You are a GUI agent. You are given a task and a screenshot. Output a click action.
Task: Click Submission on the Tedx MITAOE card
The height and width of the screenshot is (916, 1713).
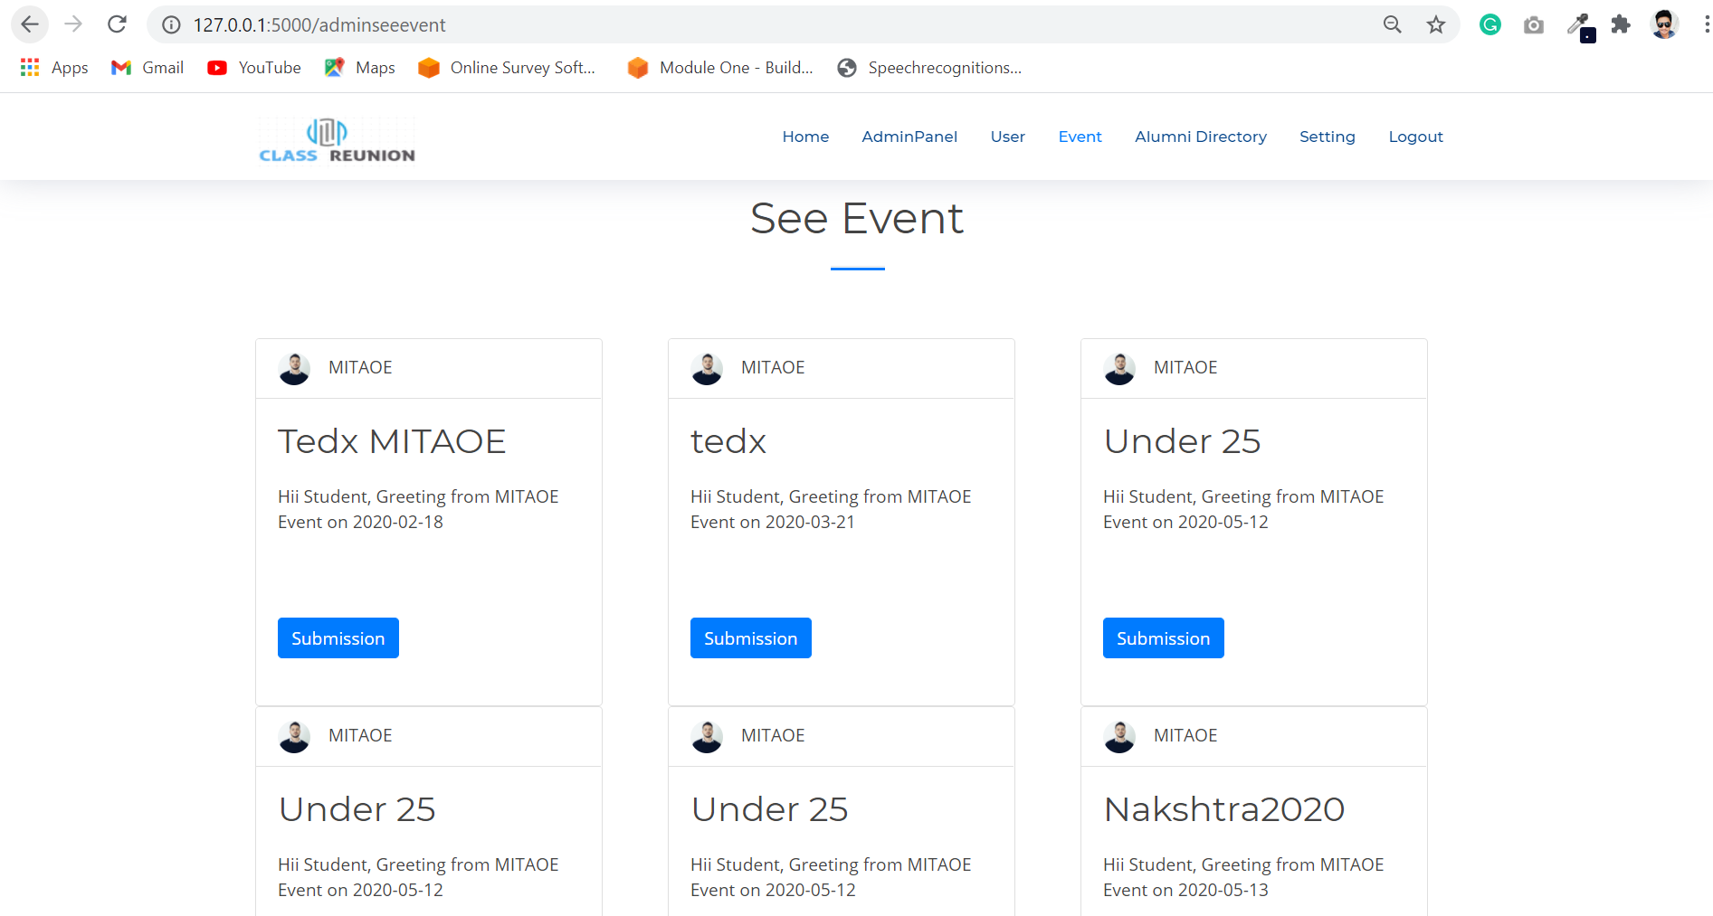(x=338, y=638)
